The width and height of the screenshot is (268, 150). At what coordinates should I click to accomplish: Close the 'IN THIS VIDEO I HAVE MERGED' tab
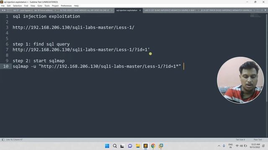tap(112, 10)
